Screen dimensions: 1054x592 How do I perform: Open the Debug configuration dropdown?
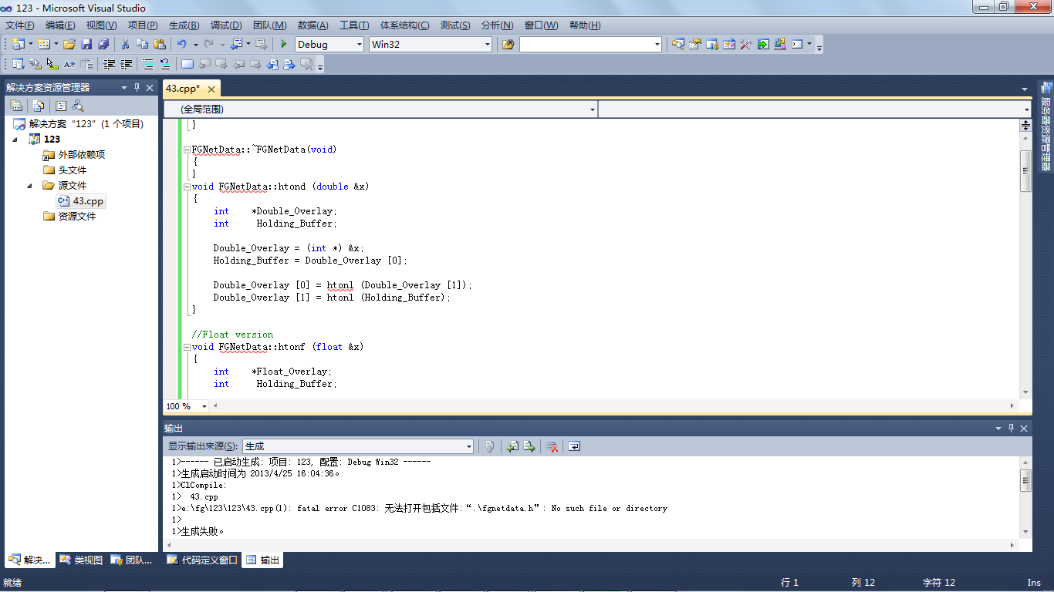[x=359, y=45]
